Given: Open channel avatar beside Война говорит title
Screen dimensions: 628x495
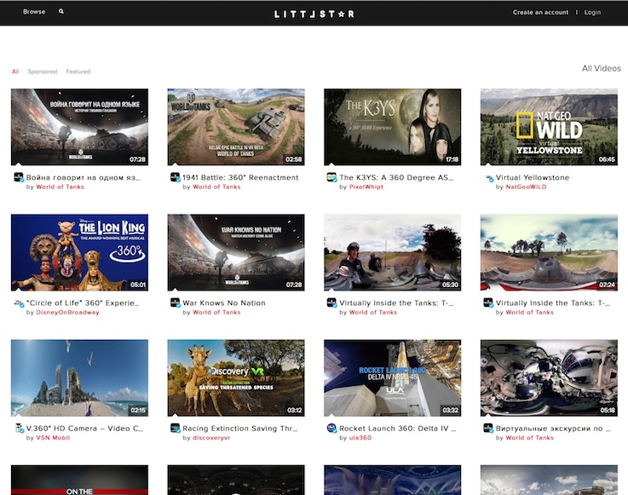Looking at the screenshot, I should [19, 177].
